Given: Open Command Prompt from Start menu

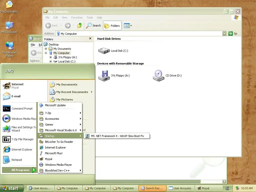Looking at the screenshot, I should tap(18, 108).
